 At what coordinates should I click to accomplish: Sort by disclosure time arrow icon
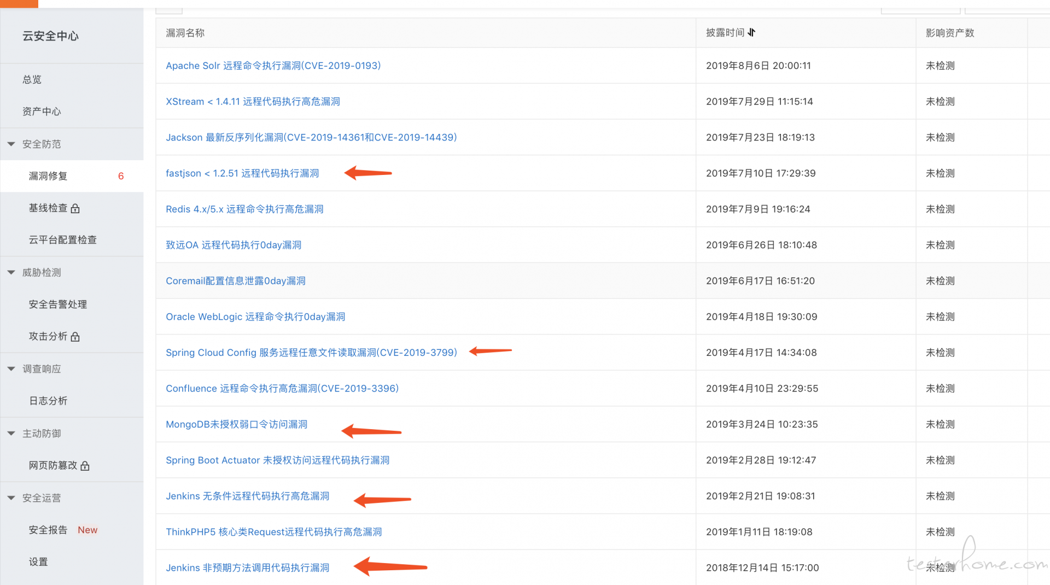click(751, 33)
